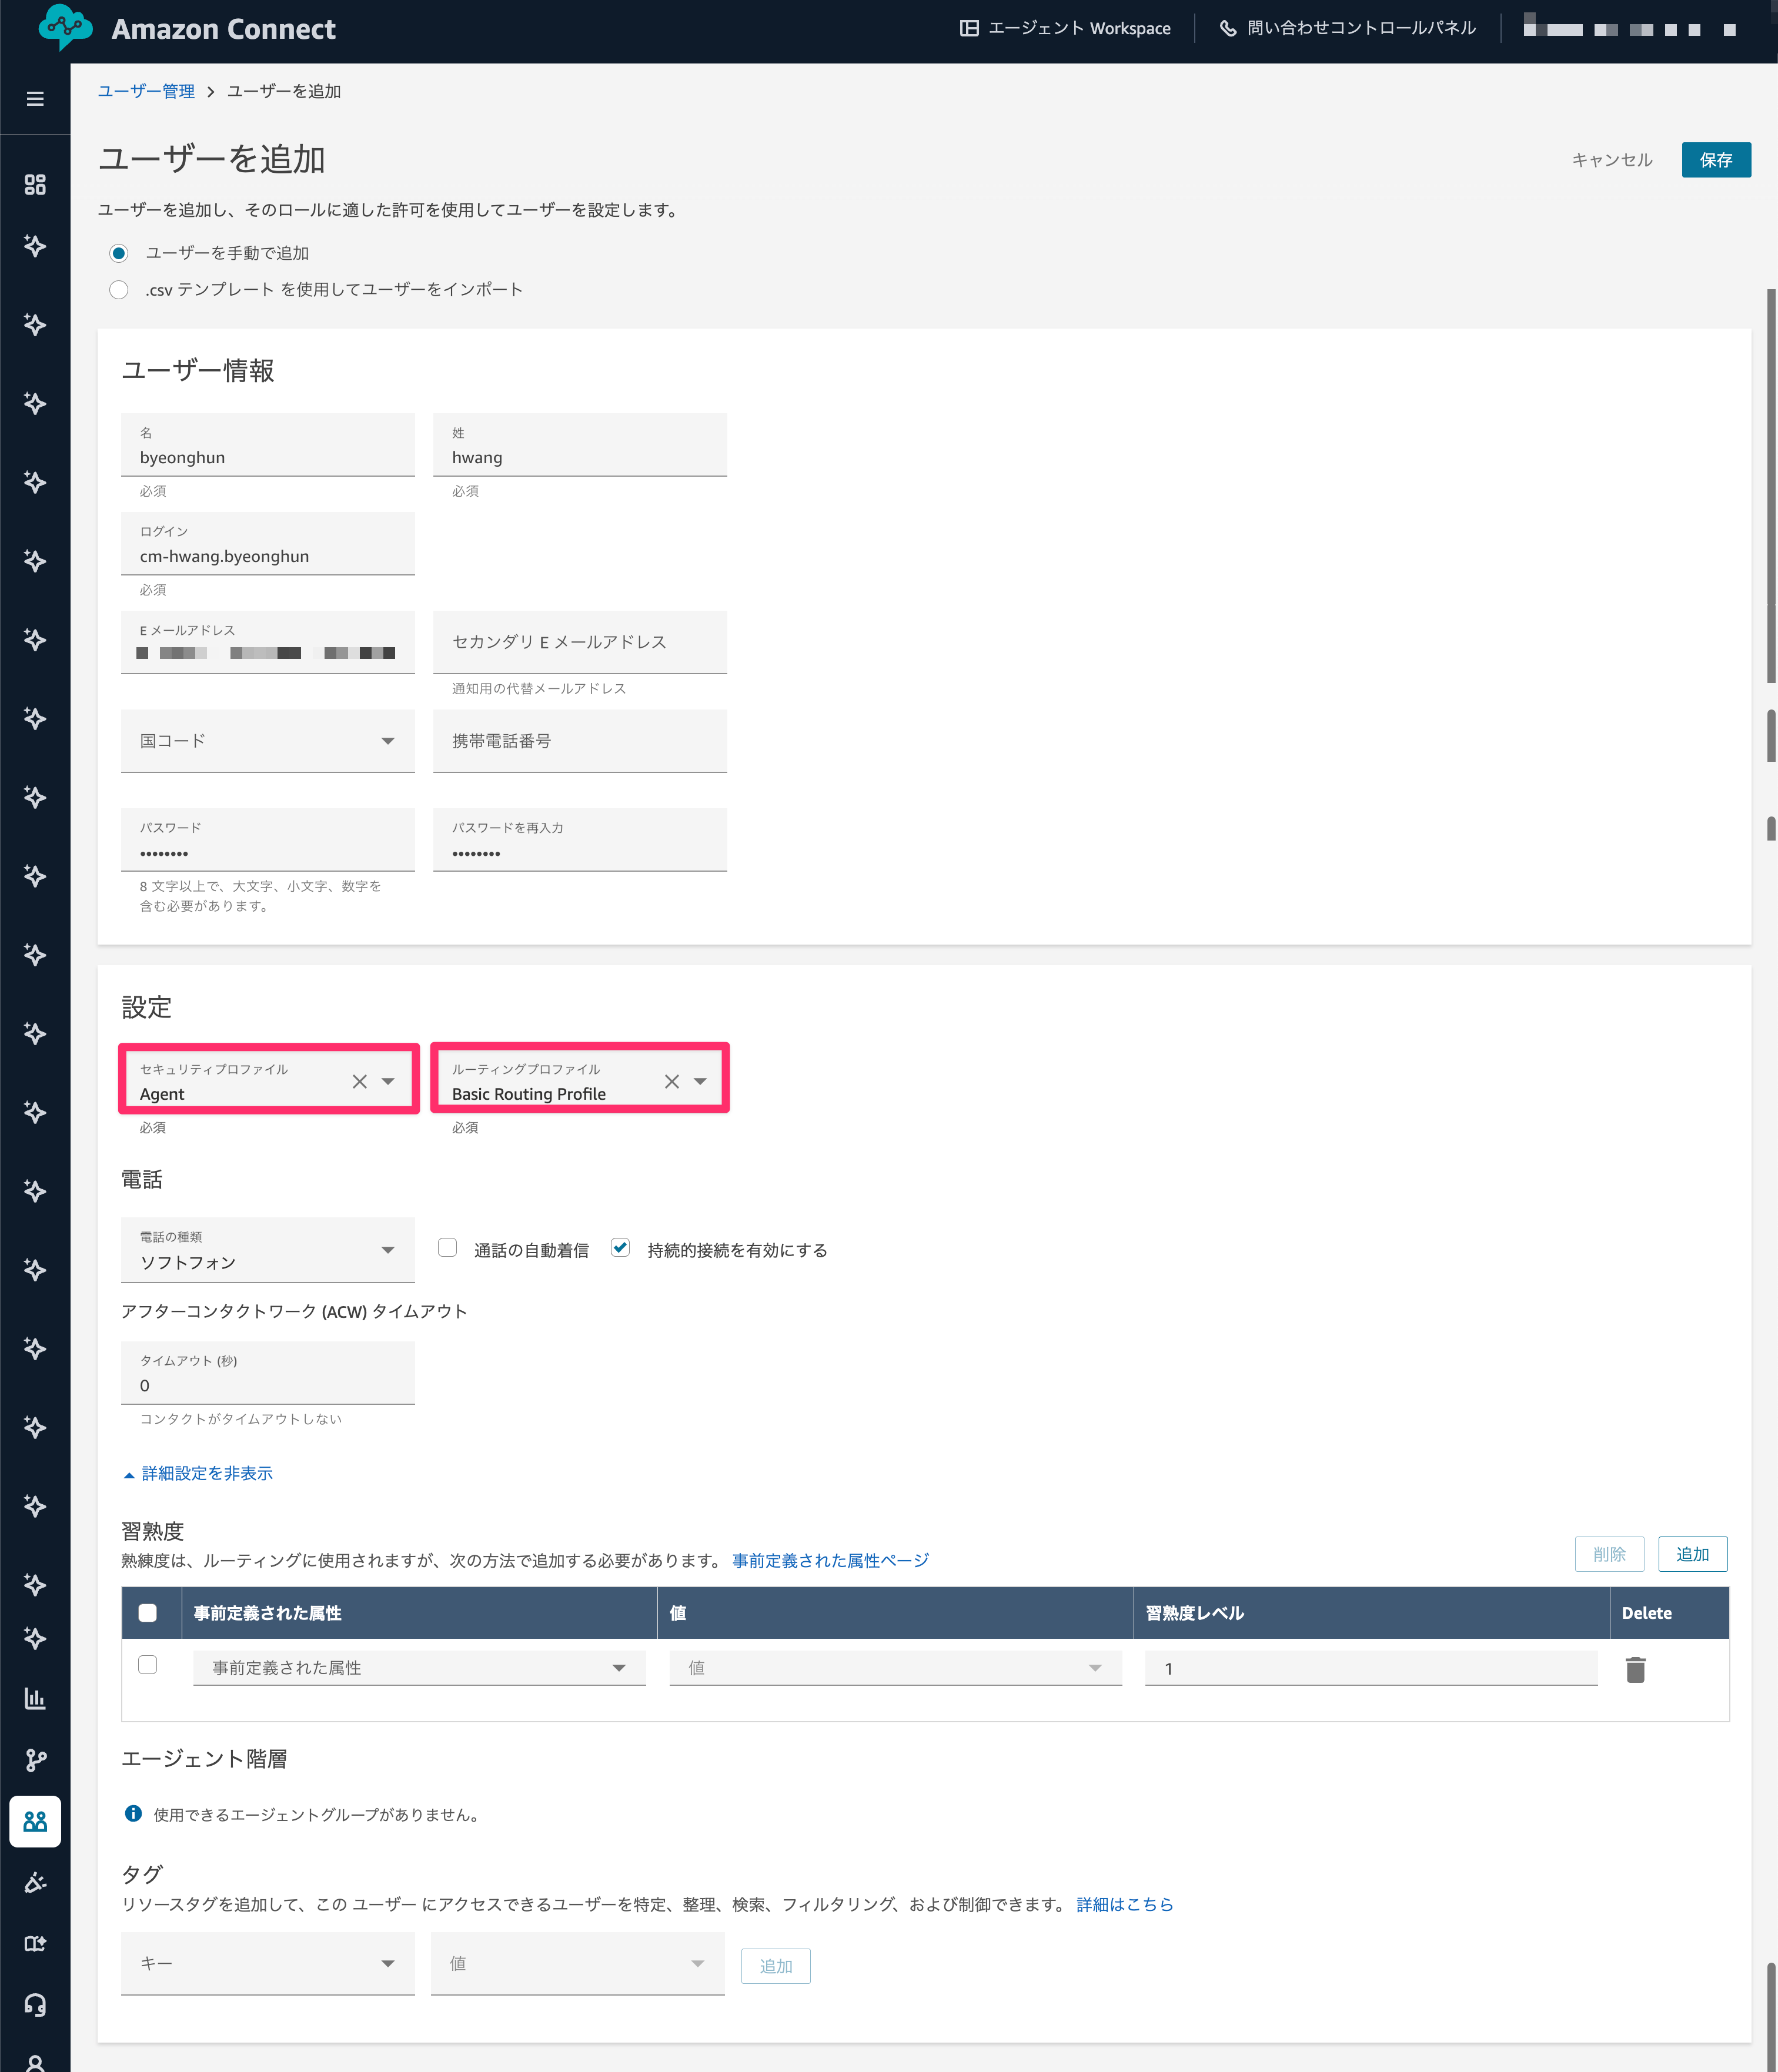The image size is (1778, 2072).
Task: Open エージェント Workspace from top bar
Action: pyautogui.click(x=1065, y=28)
